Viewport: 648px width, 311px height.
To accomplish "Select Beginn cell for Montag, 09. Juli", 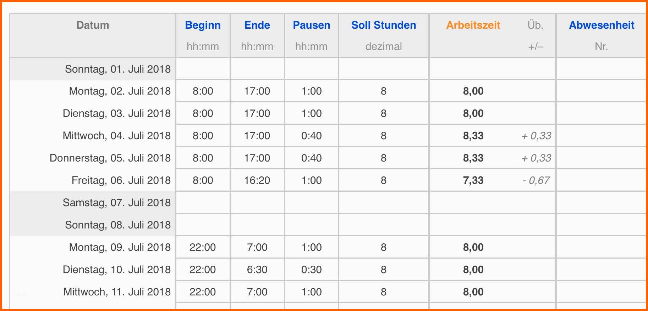I will point(203,247).
